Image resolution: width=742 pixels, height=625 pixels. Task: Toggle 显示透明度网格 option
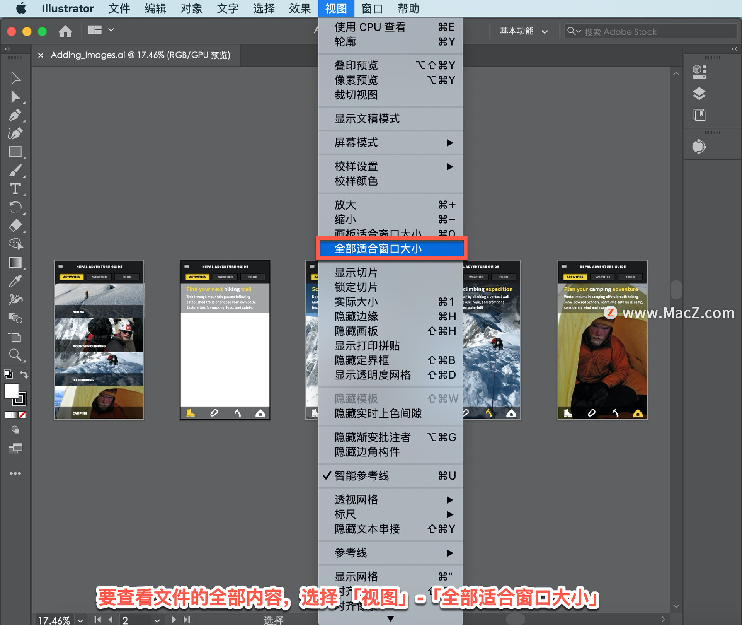pos(390,375)
